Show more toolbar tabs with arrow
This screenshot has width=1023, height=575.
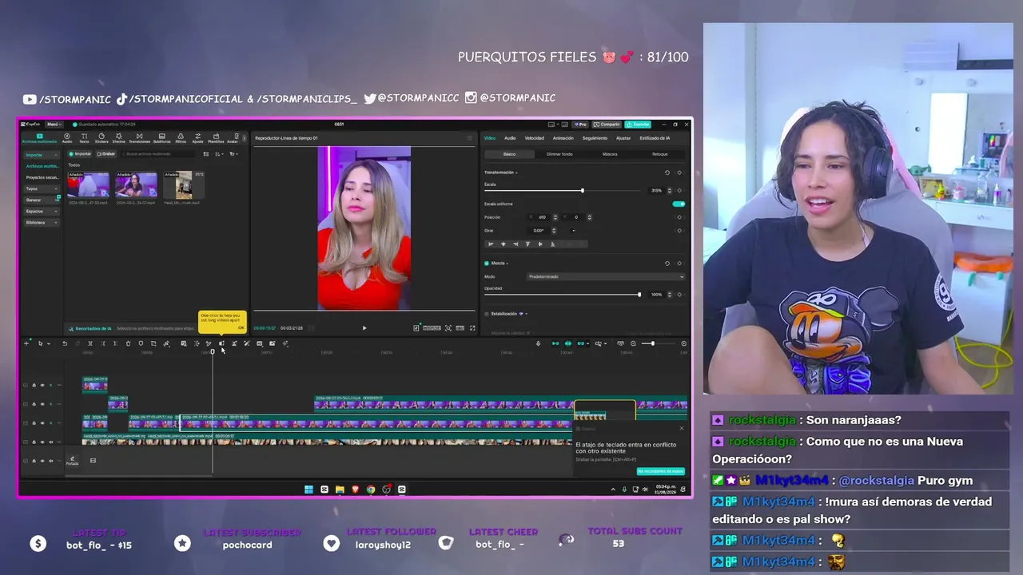pos(244,138)
